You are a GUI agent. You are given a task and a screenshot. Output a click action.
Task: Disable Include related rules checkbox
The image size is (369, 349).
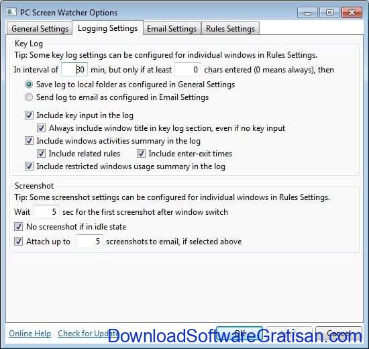[42, 154]
